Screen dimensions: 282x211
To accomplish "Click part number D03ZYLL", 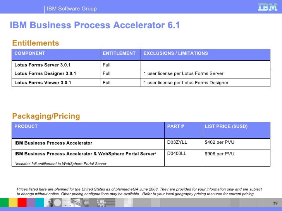I will pyautogui.click(x=177, y=142).
